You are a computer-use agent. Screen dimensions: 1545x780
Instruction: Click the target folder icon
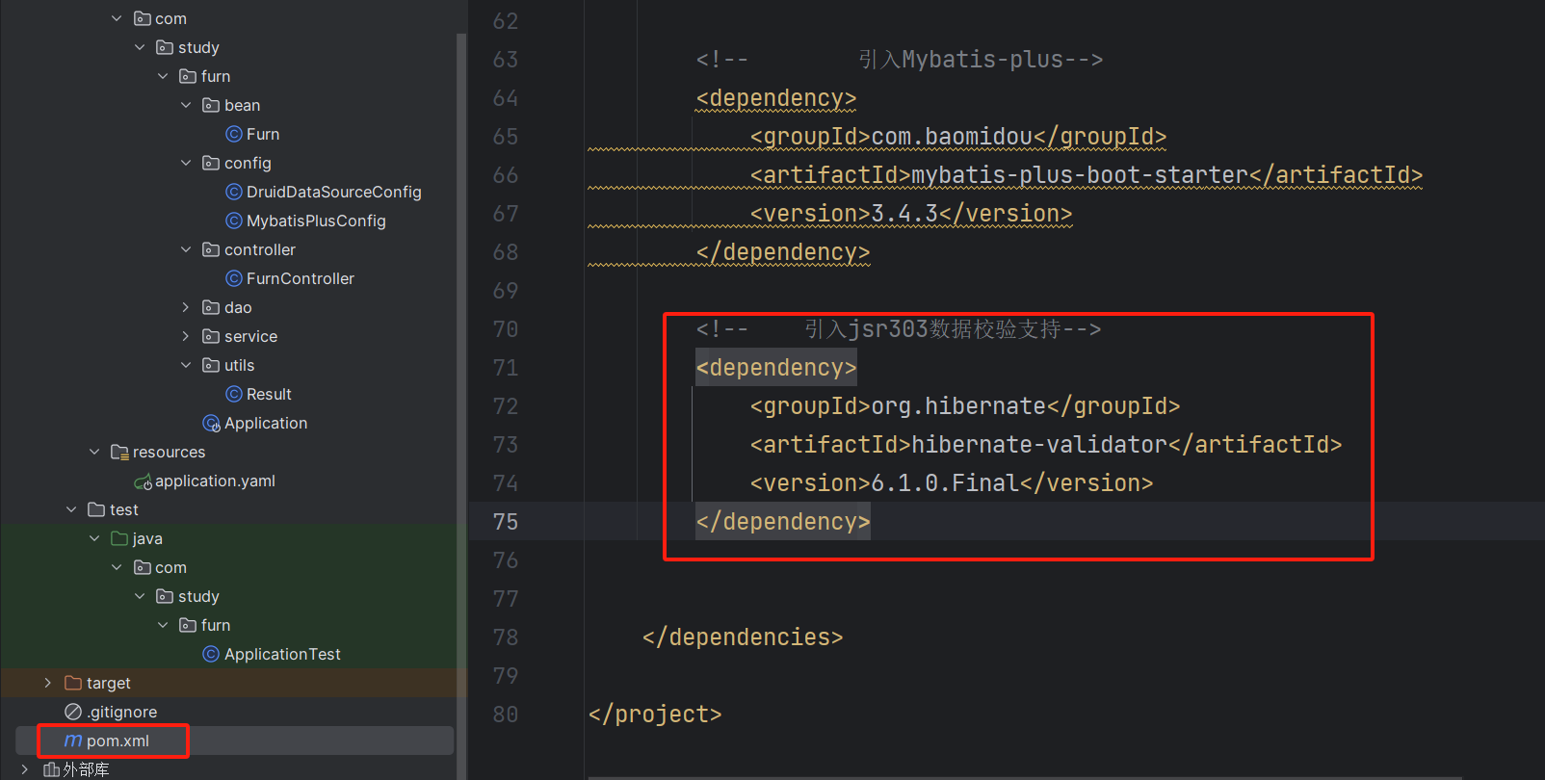[73, 683]
